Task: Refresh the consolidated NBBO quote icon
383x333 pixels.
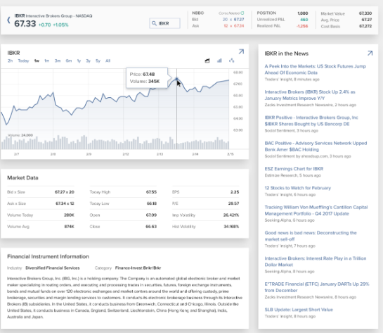Action: pos(242,13)
